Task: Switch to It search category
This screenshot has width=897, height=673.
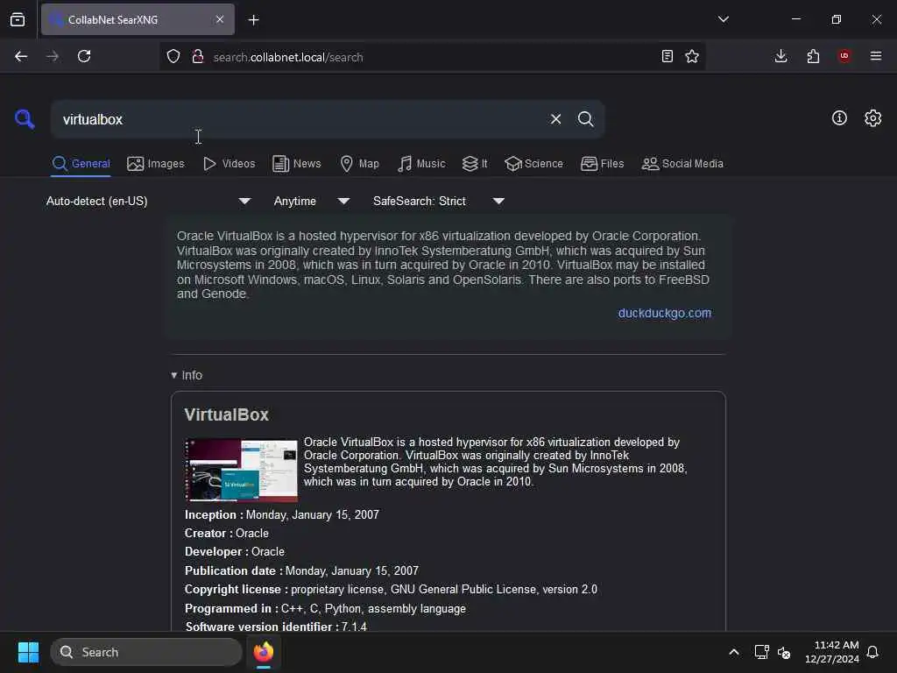Action: tap(475, 164)
